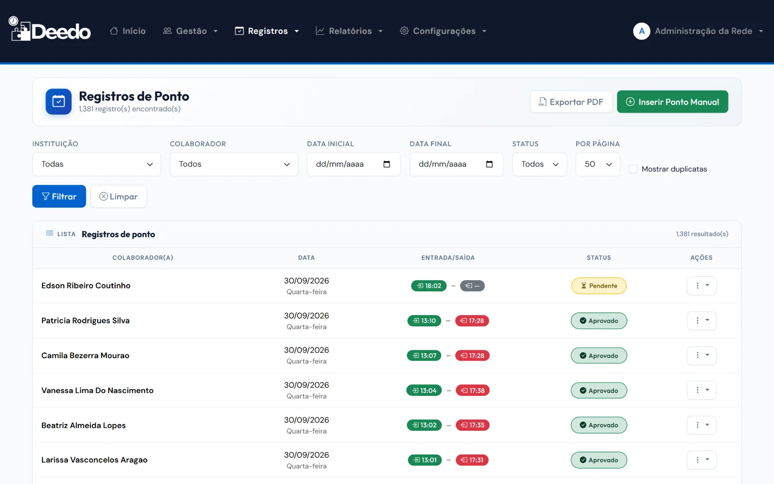Open actions menu for Larissa Vasconcelos Aragao

701,460
